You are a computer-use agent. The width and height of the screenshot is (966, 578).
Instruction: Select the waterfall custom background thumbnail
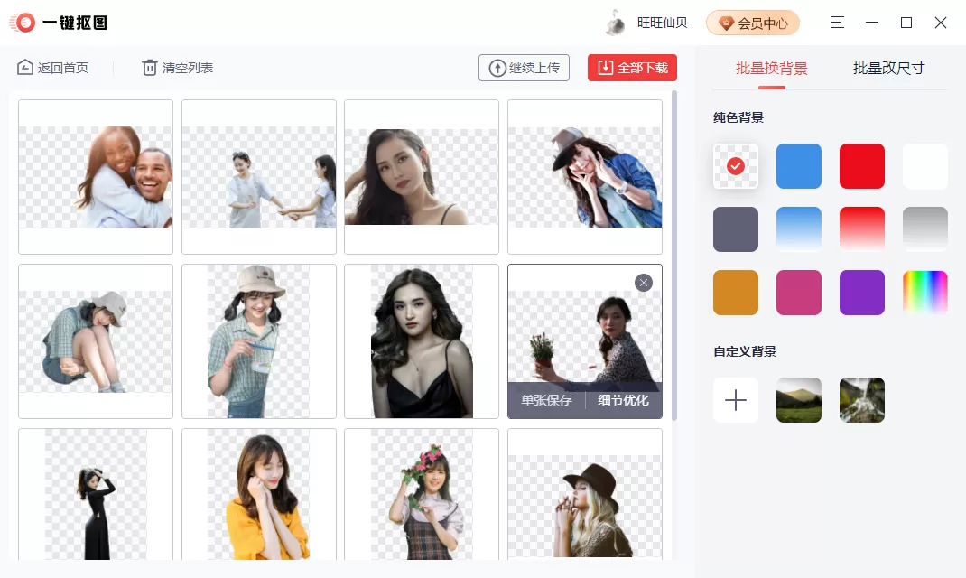coord(862,400)
